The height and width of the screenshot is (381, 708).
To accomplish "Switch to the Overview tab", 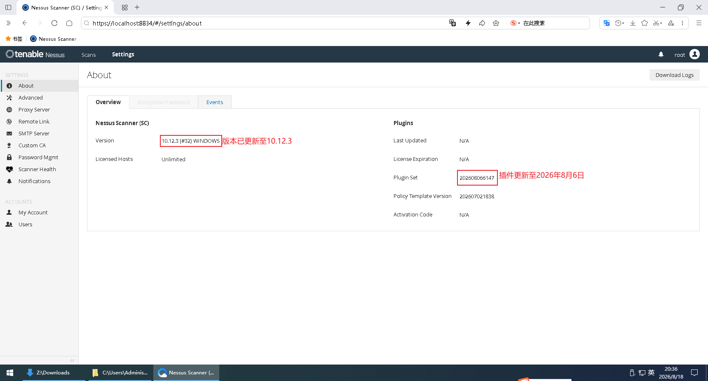I will pos(108,102).
